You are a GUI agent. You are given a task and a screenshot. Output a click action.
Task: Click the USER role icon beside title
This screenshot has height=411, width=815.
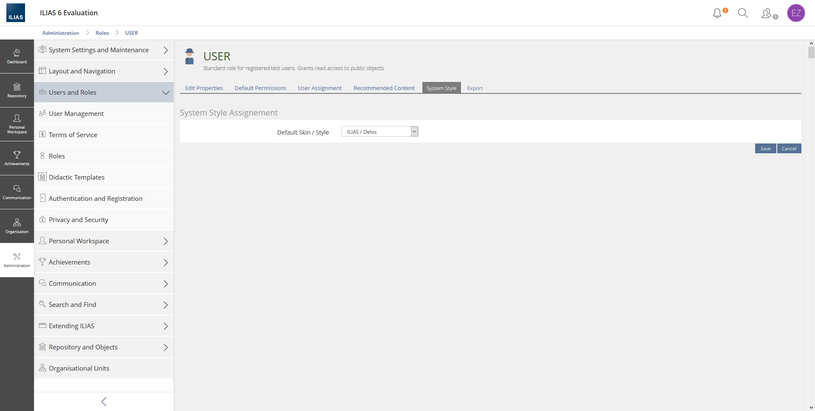[x=190, y=56]
